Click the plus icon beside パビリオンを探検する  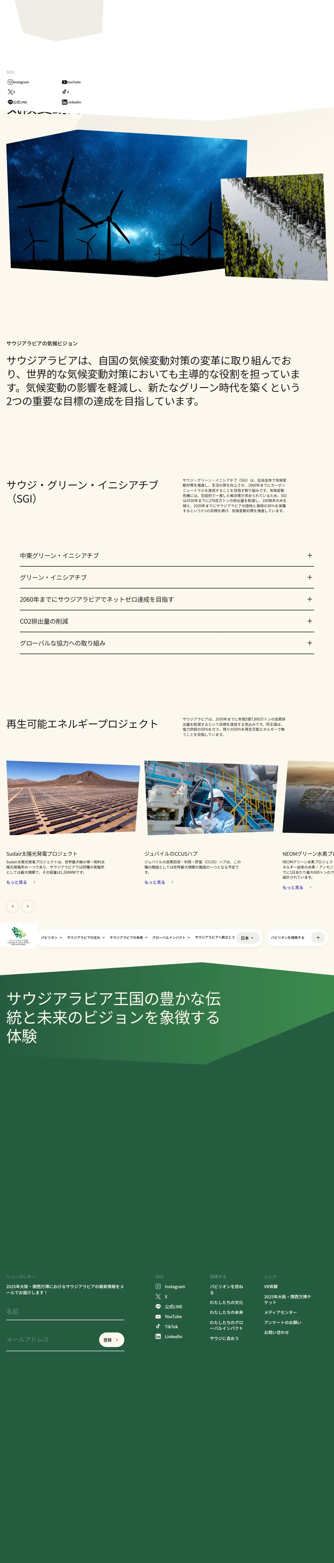tap(318, 938)
